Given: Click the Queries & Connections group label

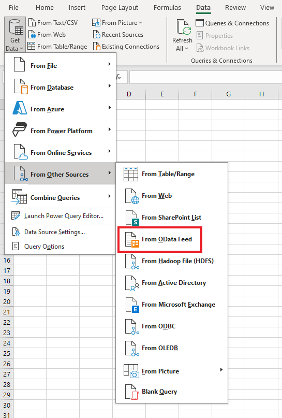Looking at the screenshot, I should click(221, 61).
